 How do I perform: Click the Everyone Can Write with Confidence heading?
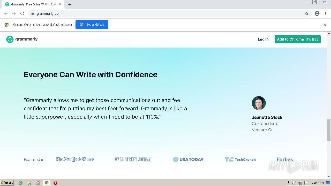91,75
